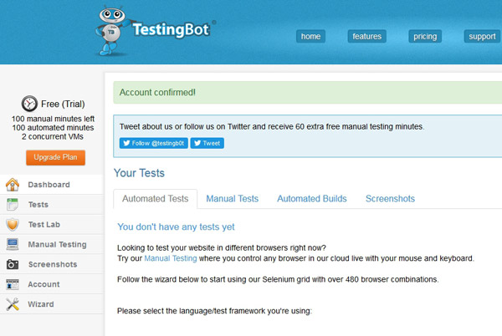Open Manual Testing in the sidebar
Viewport: 502px width, 336px height.
(52, 244)
